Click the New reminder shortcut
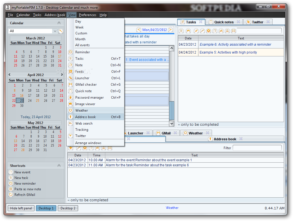The width and height of the screenshot is (293, 221). tap(25, 184)
